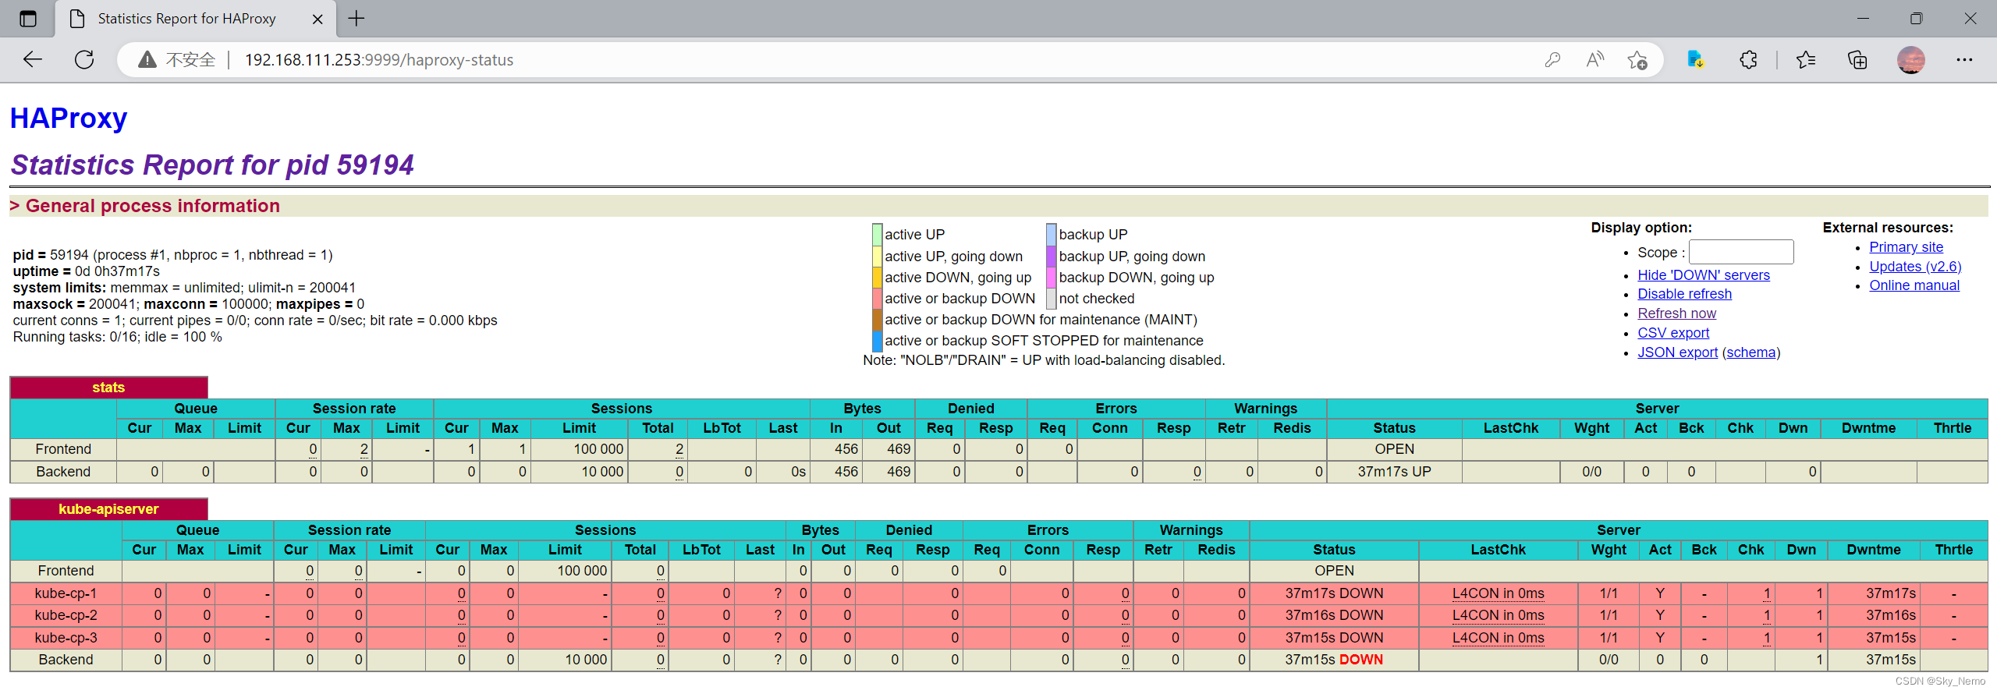Go back using the browser back arrow
This screenshot has width=1997, height=694.
coord(33,59)
